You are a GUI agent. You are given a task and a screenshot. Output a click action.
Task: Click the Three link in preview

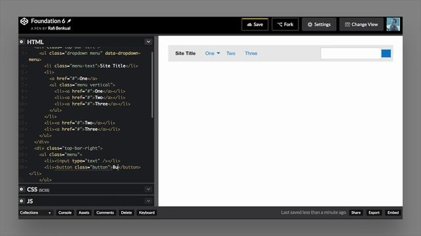click(251, 53)
